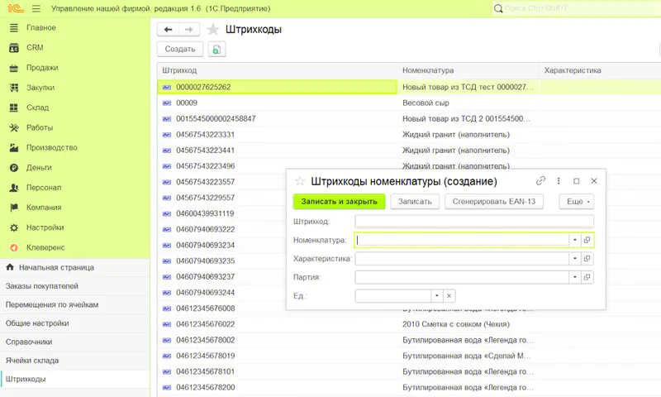Expand the Характеристика dropdown arrow
The height and width of the screenshot is (397, 661).
(x=574, y=259)
